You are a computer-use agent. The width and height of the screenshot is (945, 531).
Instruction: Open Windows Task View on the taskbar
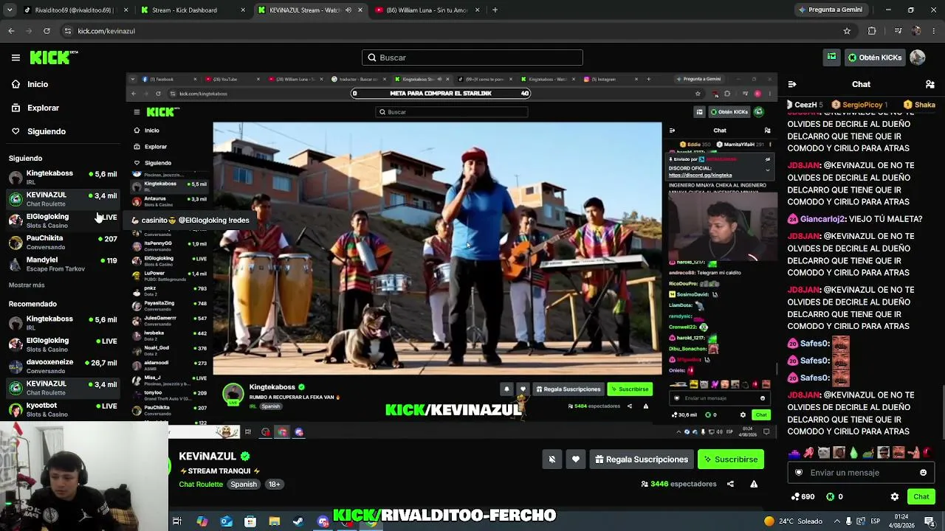click(x=177, y=521)
